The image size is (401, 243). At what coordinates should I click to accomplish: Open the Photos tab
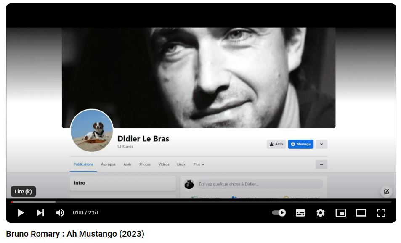[x=145, y=164]
